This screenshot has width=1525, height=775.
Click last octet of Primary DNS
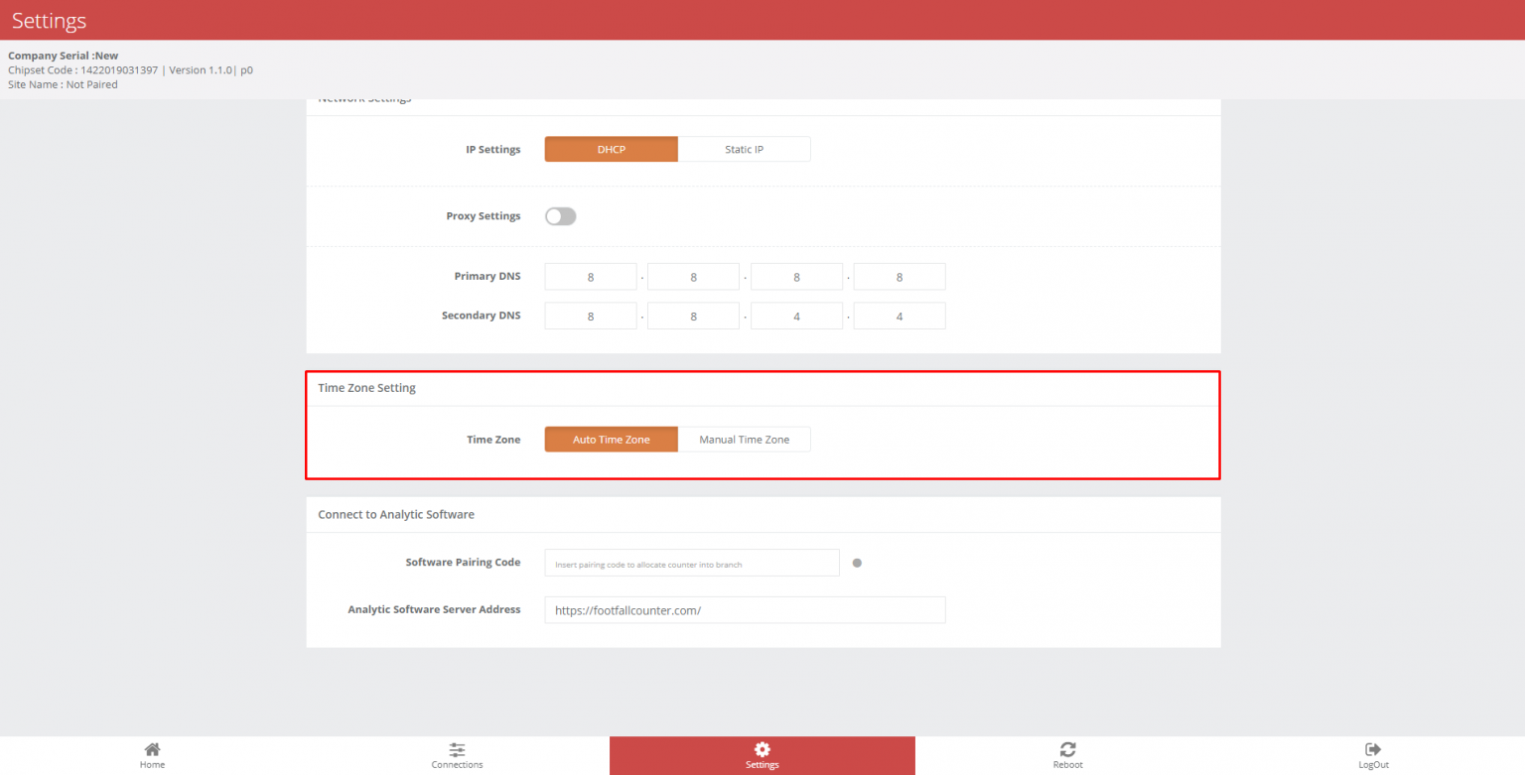coord(900,277)
